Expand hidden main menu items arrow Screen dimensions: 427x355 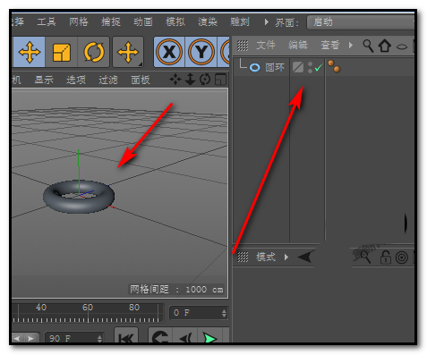point(266,22)
